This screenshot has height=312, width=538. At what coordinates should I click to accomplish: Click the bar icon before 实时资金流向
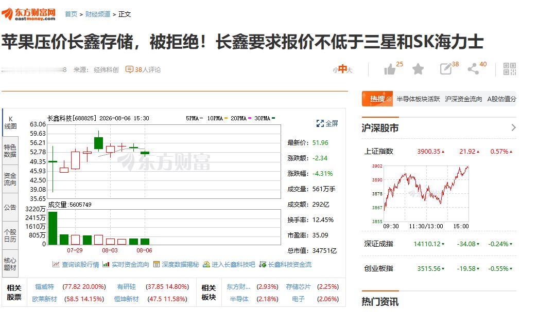tap(106, 264)
